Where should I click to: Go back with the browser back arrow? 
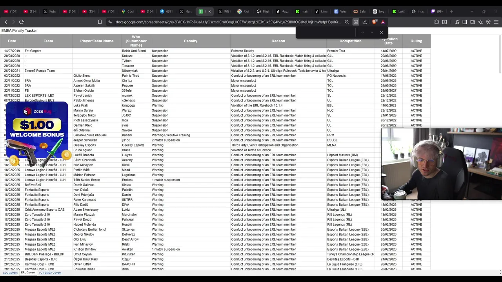5,22
